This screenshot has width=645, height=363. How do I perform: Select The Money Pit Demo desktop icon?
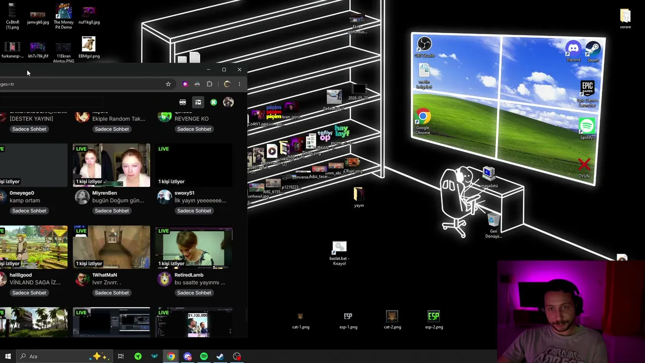click(x=63, y=17)
